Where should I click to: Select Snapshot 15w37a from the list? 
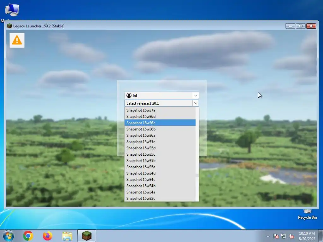click(x=160, y=110)
